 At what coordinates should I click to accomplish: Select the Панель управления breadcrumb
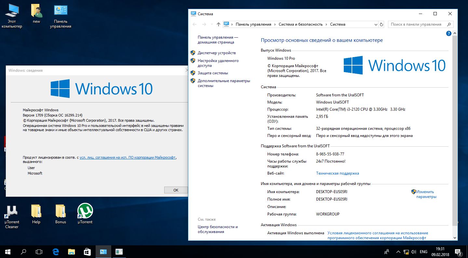click(253, 24)
